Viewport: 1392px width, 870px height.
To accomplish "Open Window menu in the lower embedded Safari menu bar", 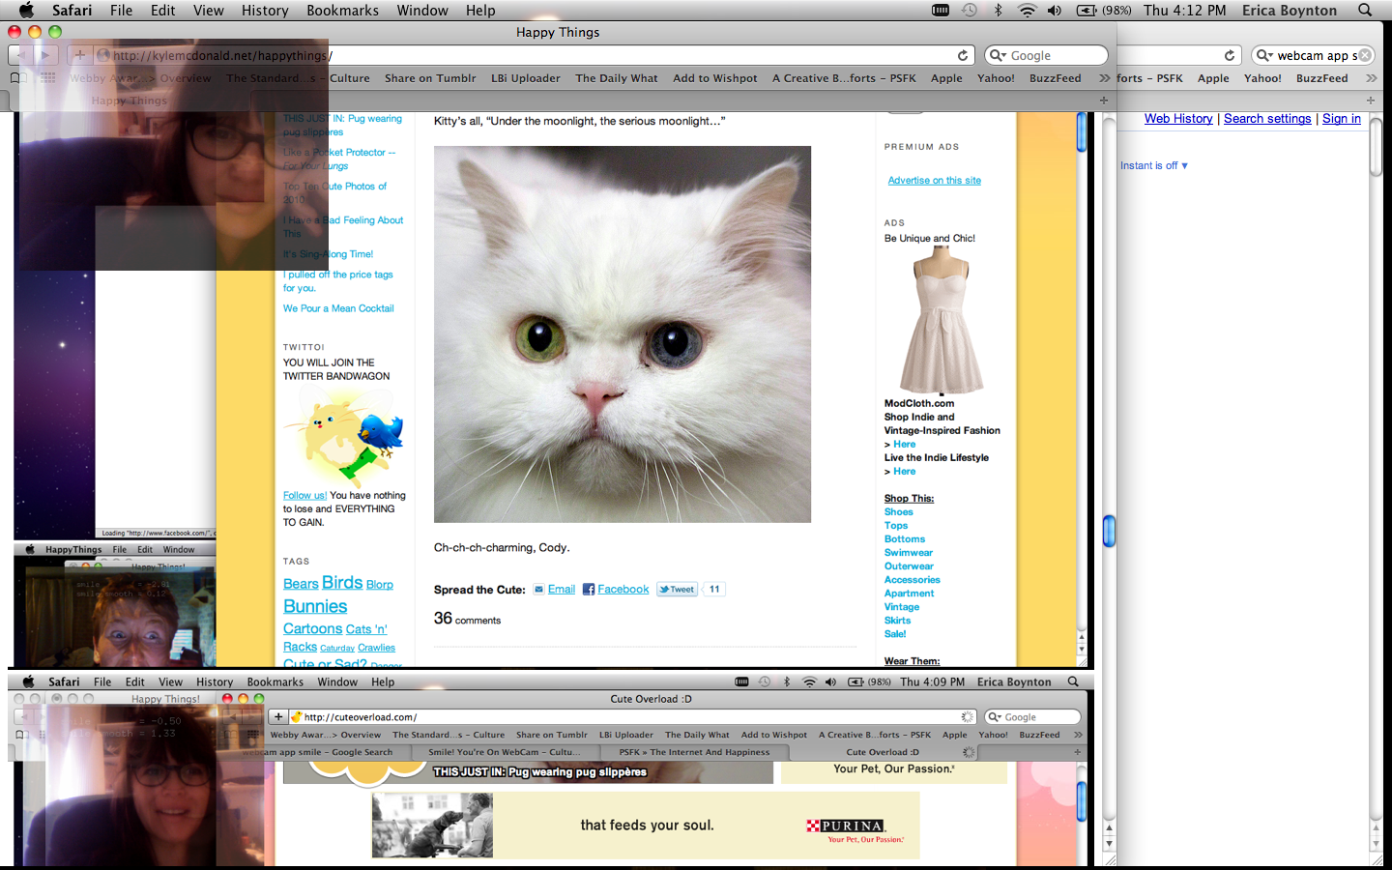I will [337, 681].
